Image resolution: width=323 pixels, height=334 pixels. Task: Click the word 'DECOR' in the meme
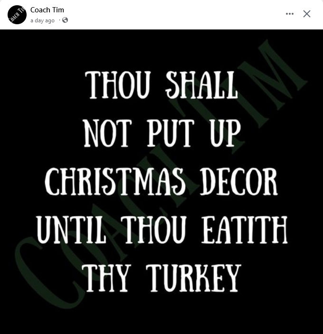(239, 181)
